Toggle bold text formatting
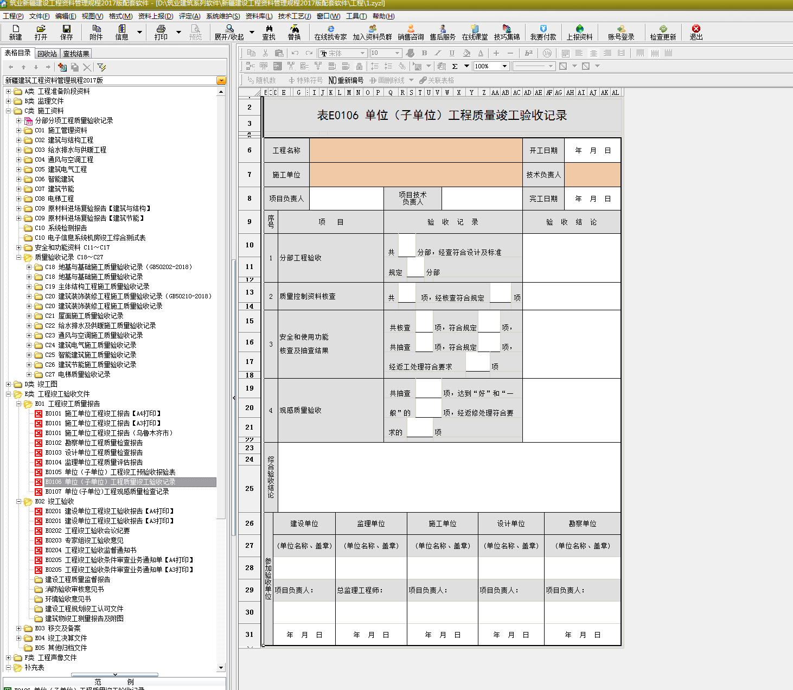Image resolution: width=793 pixels, height=690 pixels. point(424,53)
